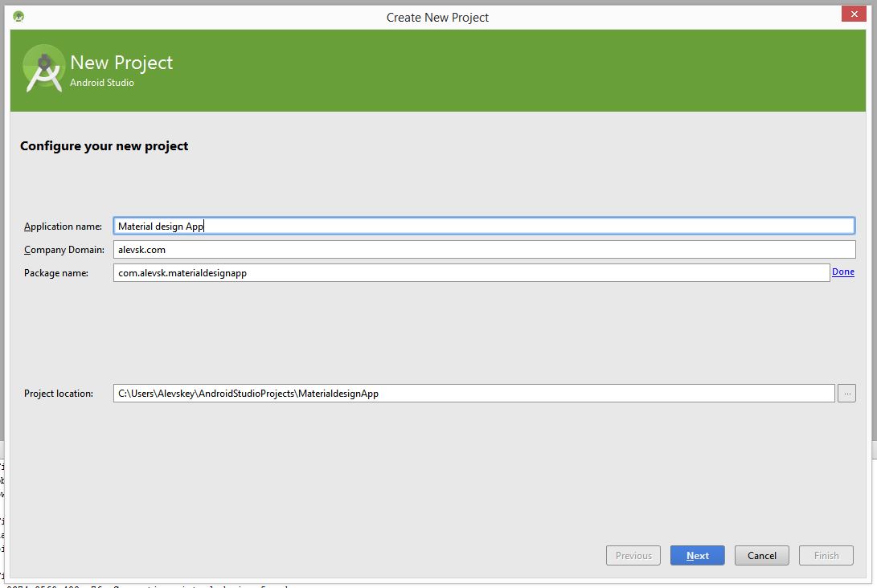Click the grayed-out Finish button

pos(826,555)
